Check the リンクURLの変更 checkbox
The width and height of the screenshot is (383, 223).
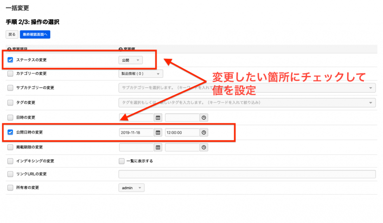[x=10, y=174]
